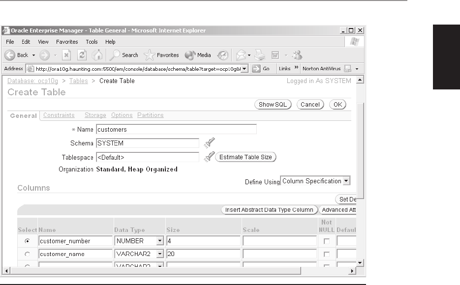
Task: Click the Refresh page icon
Action: [x=82, y=55]
